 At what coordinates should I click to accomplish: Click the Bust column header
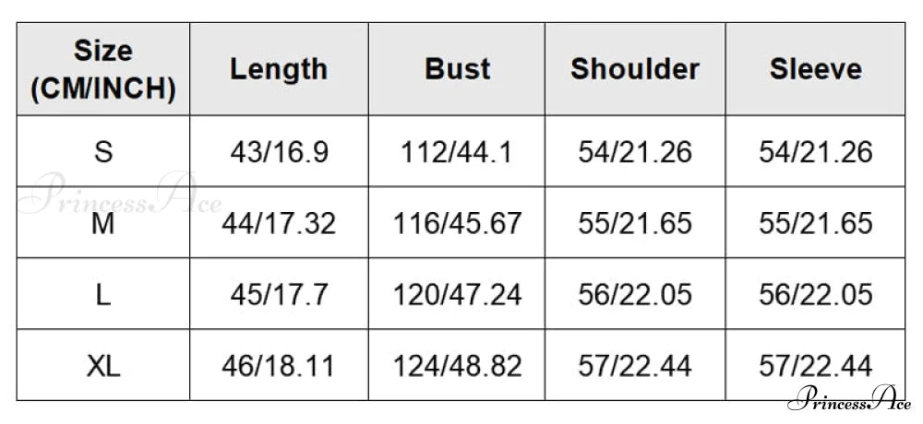[457, 69]
